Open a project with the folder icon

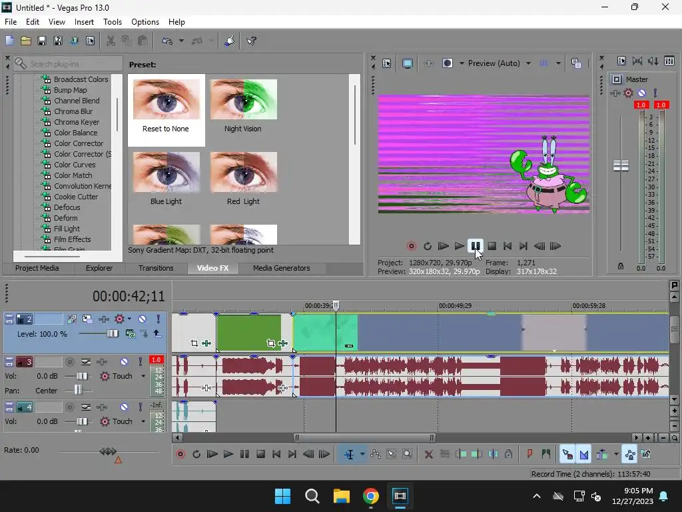tap(26, 41)
